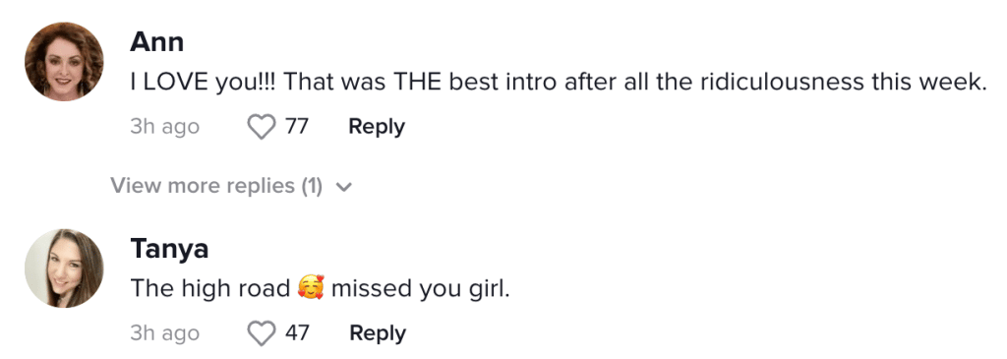Click the text missed you girl

[421, 289]
